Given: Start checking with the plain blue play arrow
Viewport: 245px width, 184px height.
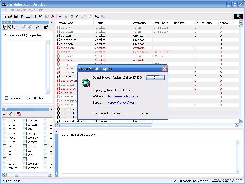Looking at the screenshot, I should 60,16.
